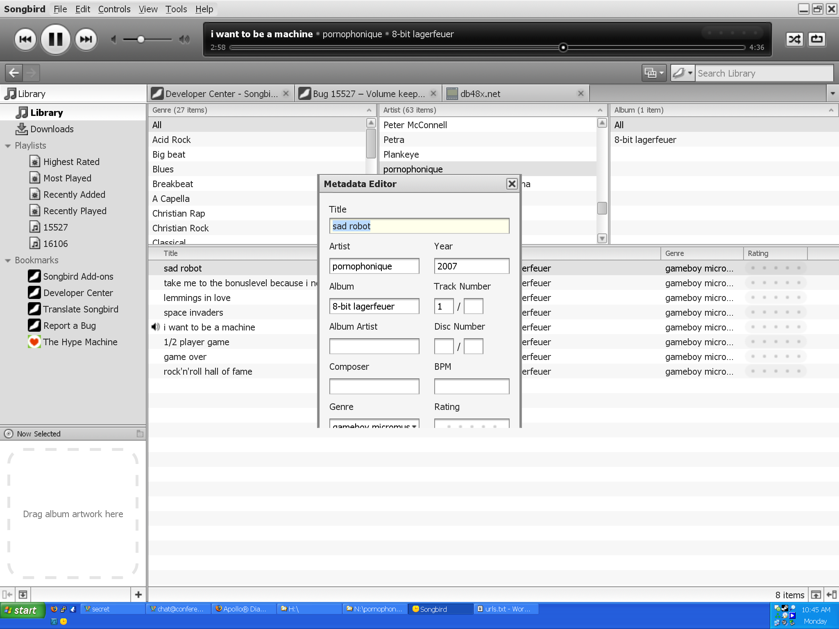Toggle repeat mode
This screenshot has width=839, height=629.
pyautogui.click(x=816, y=39)
